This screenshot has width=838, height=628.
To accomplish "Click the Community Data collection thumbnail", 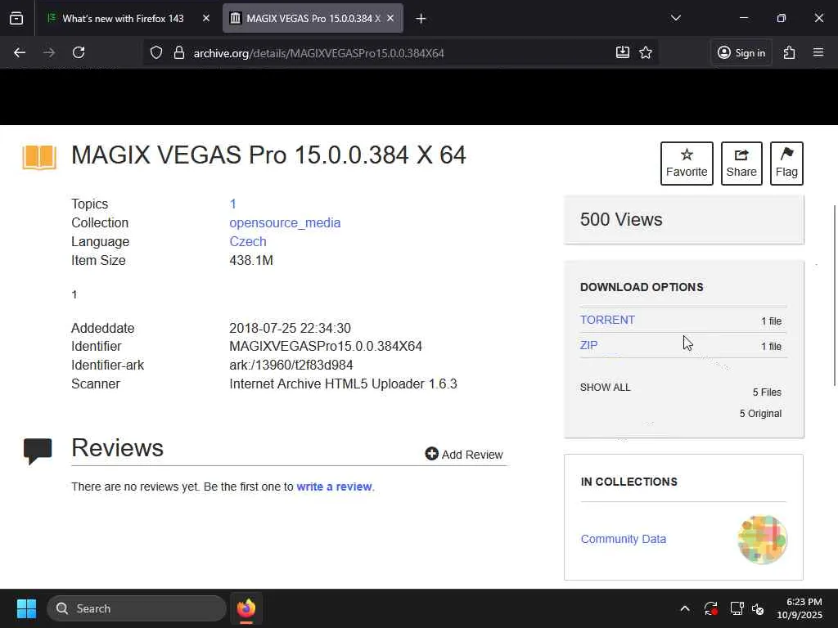I will (x=762, y=540).
